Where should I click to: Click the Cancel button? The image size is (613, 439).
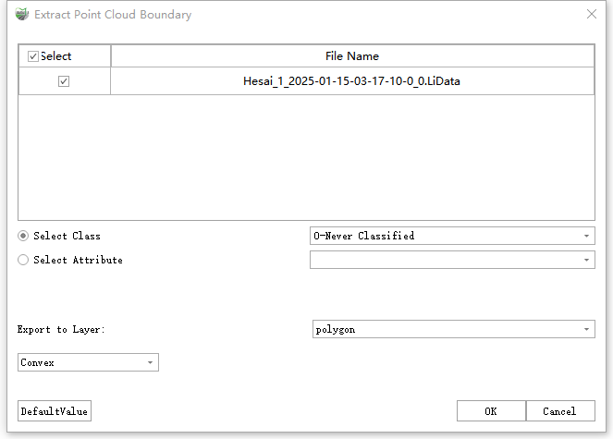coord(559,410)
